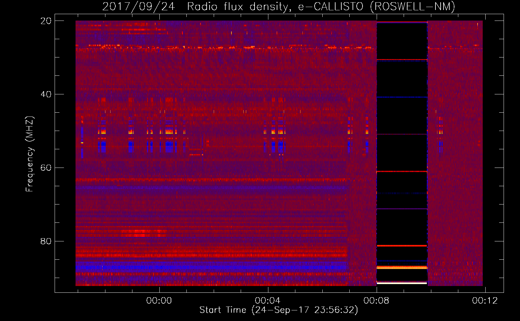The image size is (520, 321).
Task: Click the plot title text at top
Action: pyautogui.click(x=279, y=6)
